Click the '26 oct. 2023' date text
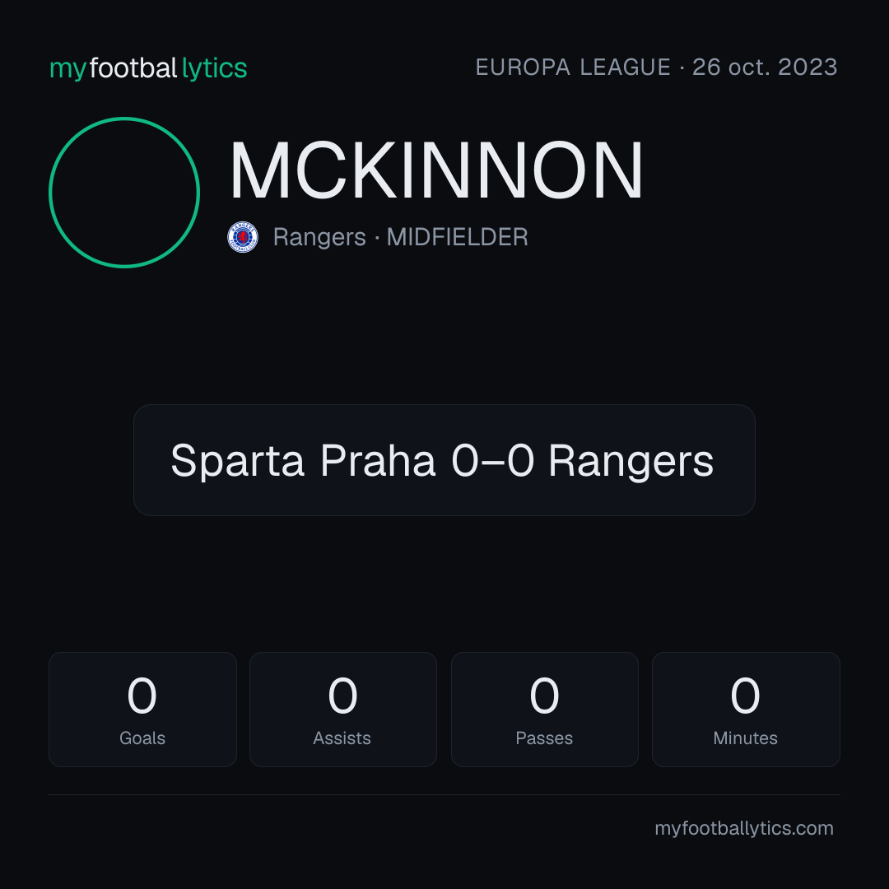The height and width of the screenshot is (889, 889). pos(765,67)
